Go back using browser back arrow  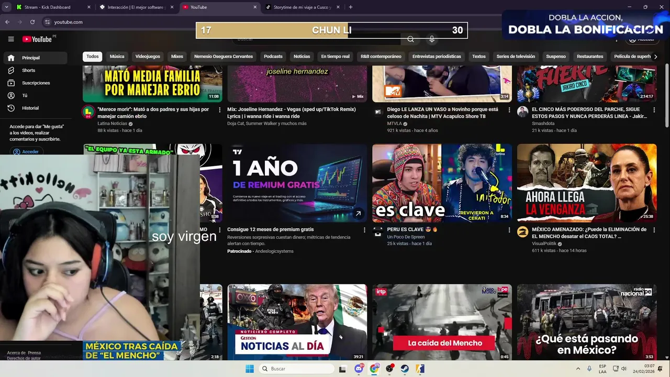click(7, 22)
